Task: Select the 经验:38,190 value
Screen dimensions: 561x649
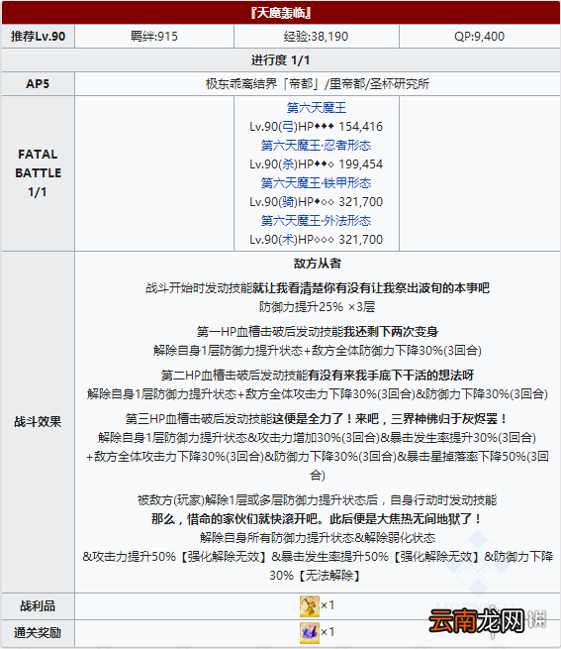Action: pos(317,37)
